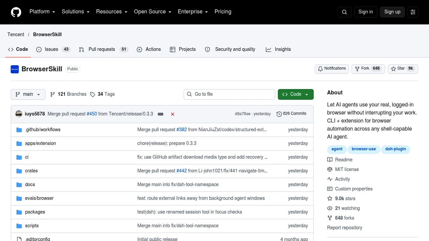The image size is (429, 241).
Task: Open the Platform dropdown menu
Action: (42, 12)
